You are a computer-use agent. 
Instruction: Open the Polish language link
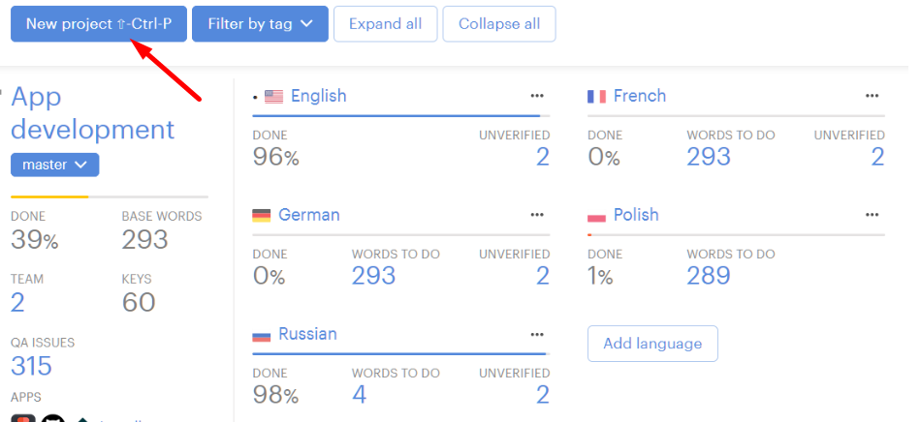click(636, 215)
